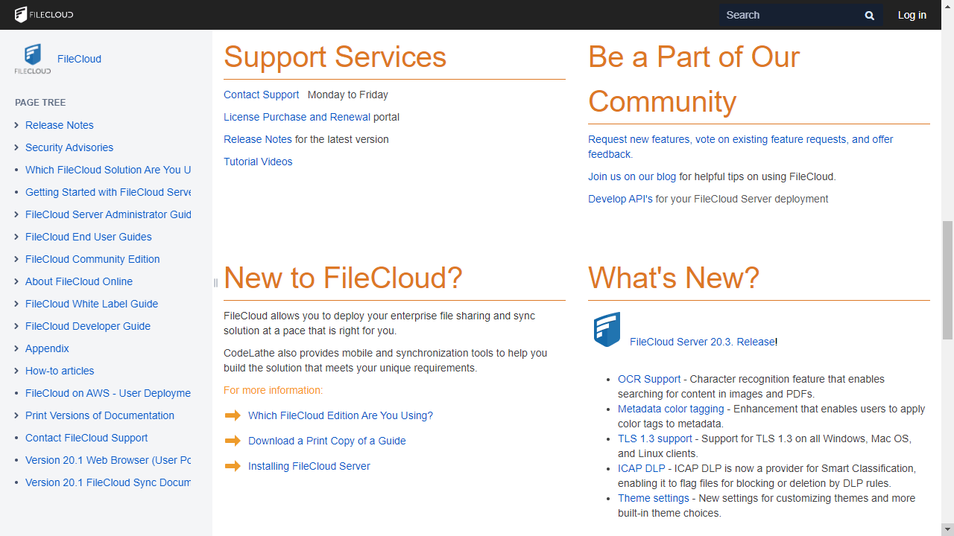Open Release Notes in the page tree
The height and width of the screenshot is (536, 954).
pyautogui.click(x=60, y=125)
